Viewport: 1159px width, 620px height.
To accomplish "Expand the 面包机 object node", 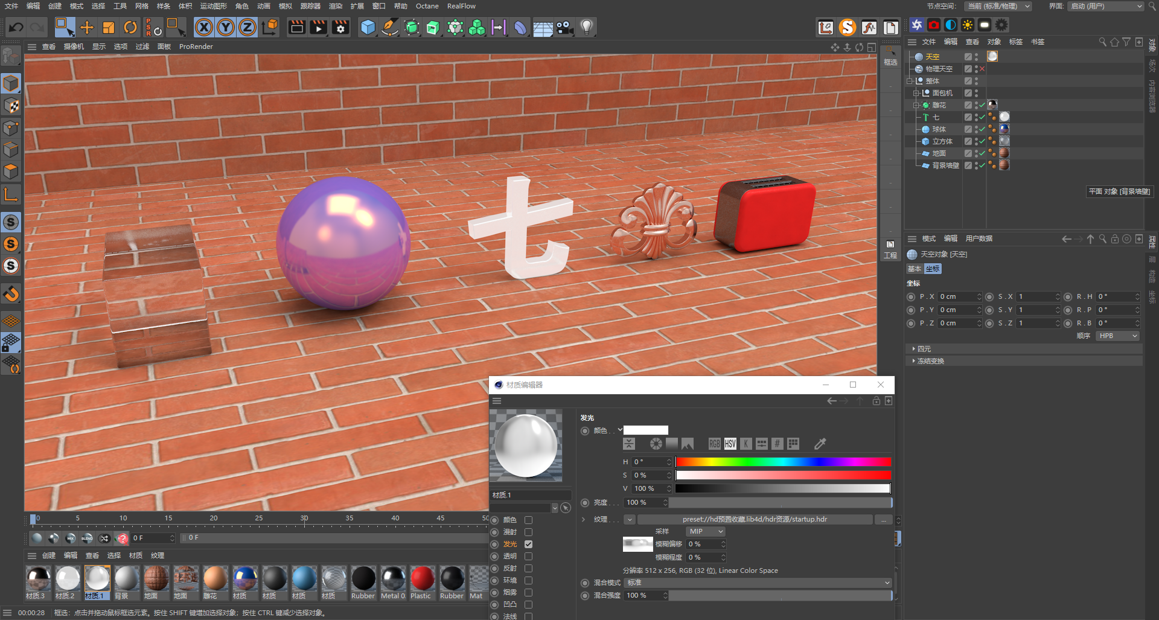I will pyautogui.click(x=916, y=93).
